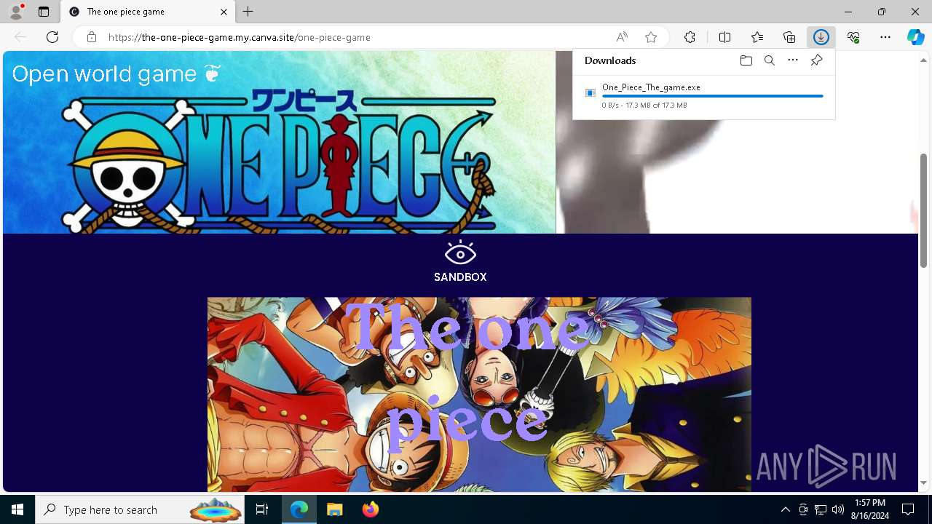Open the Extensions puzzle icon
The width and height of the screenshot is (932, 524).
pos(690,37)
